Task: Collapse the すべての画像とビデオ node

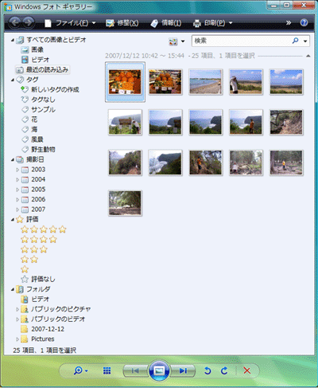Action: pyautogui.click(x=13, y=40)
